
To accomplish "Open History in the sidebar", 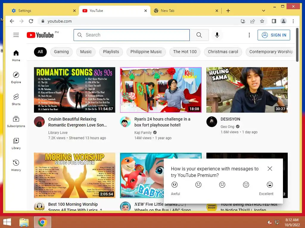I will pos(16,166).
